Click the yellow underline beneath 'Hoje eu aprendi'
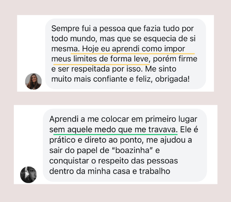This screenshot has height=202, width=231. click(133, 54)
